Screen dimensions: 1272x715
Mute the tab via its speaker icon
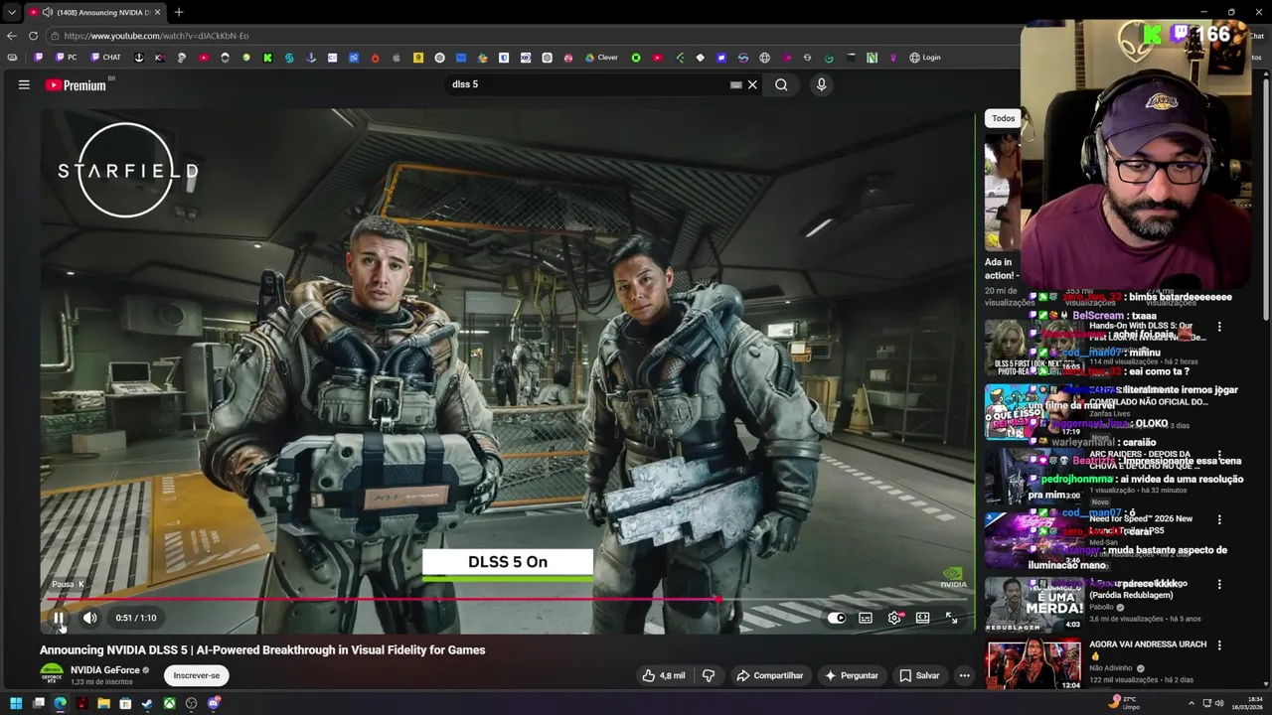point(48,12)
